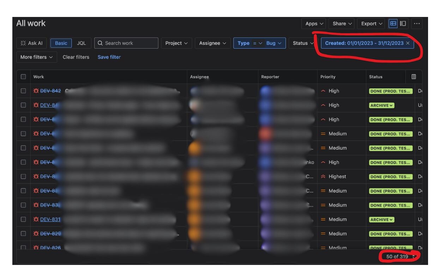Click the Ask AI sparkle button
Screen dimensions: 439x272
tap(31, 43)
